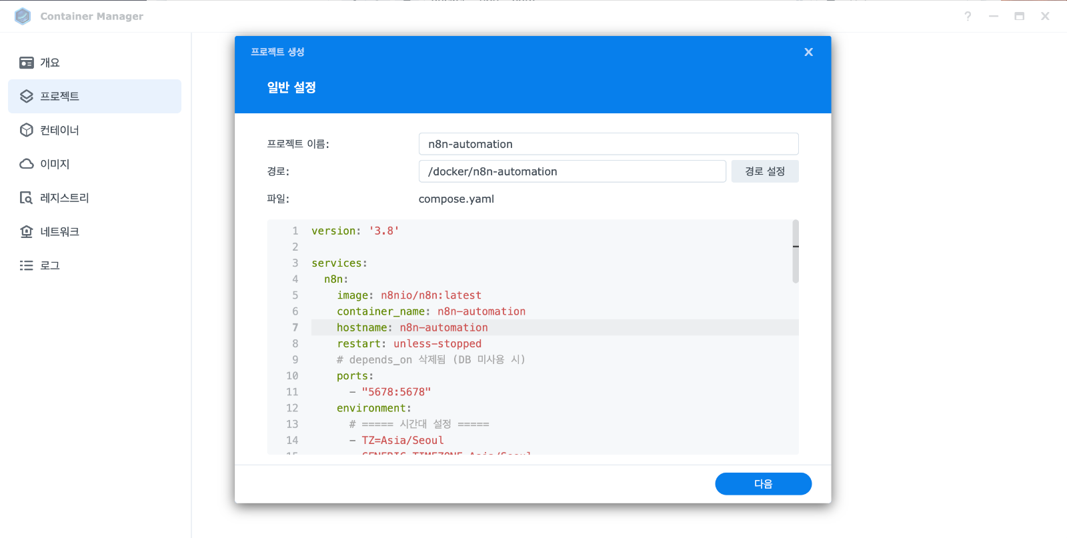Click the Container Manager app logo icon
This screenshot has height=538, width=1067.
(23, 16)
